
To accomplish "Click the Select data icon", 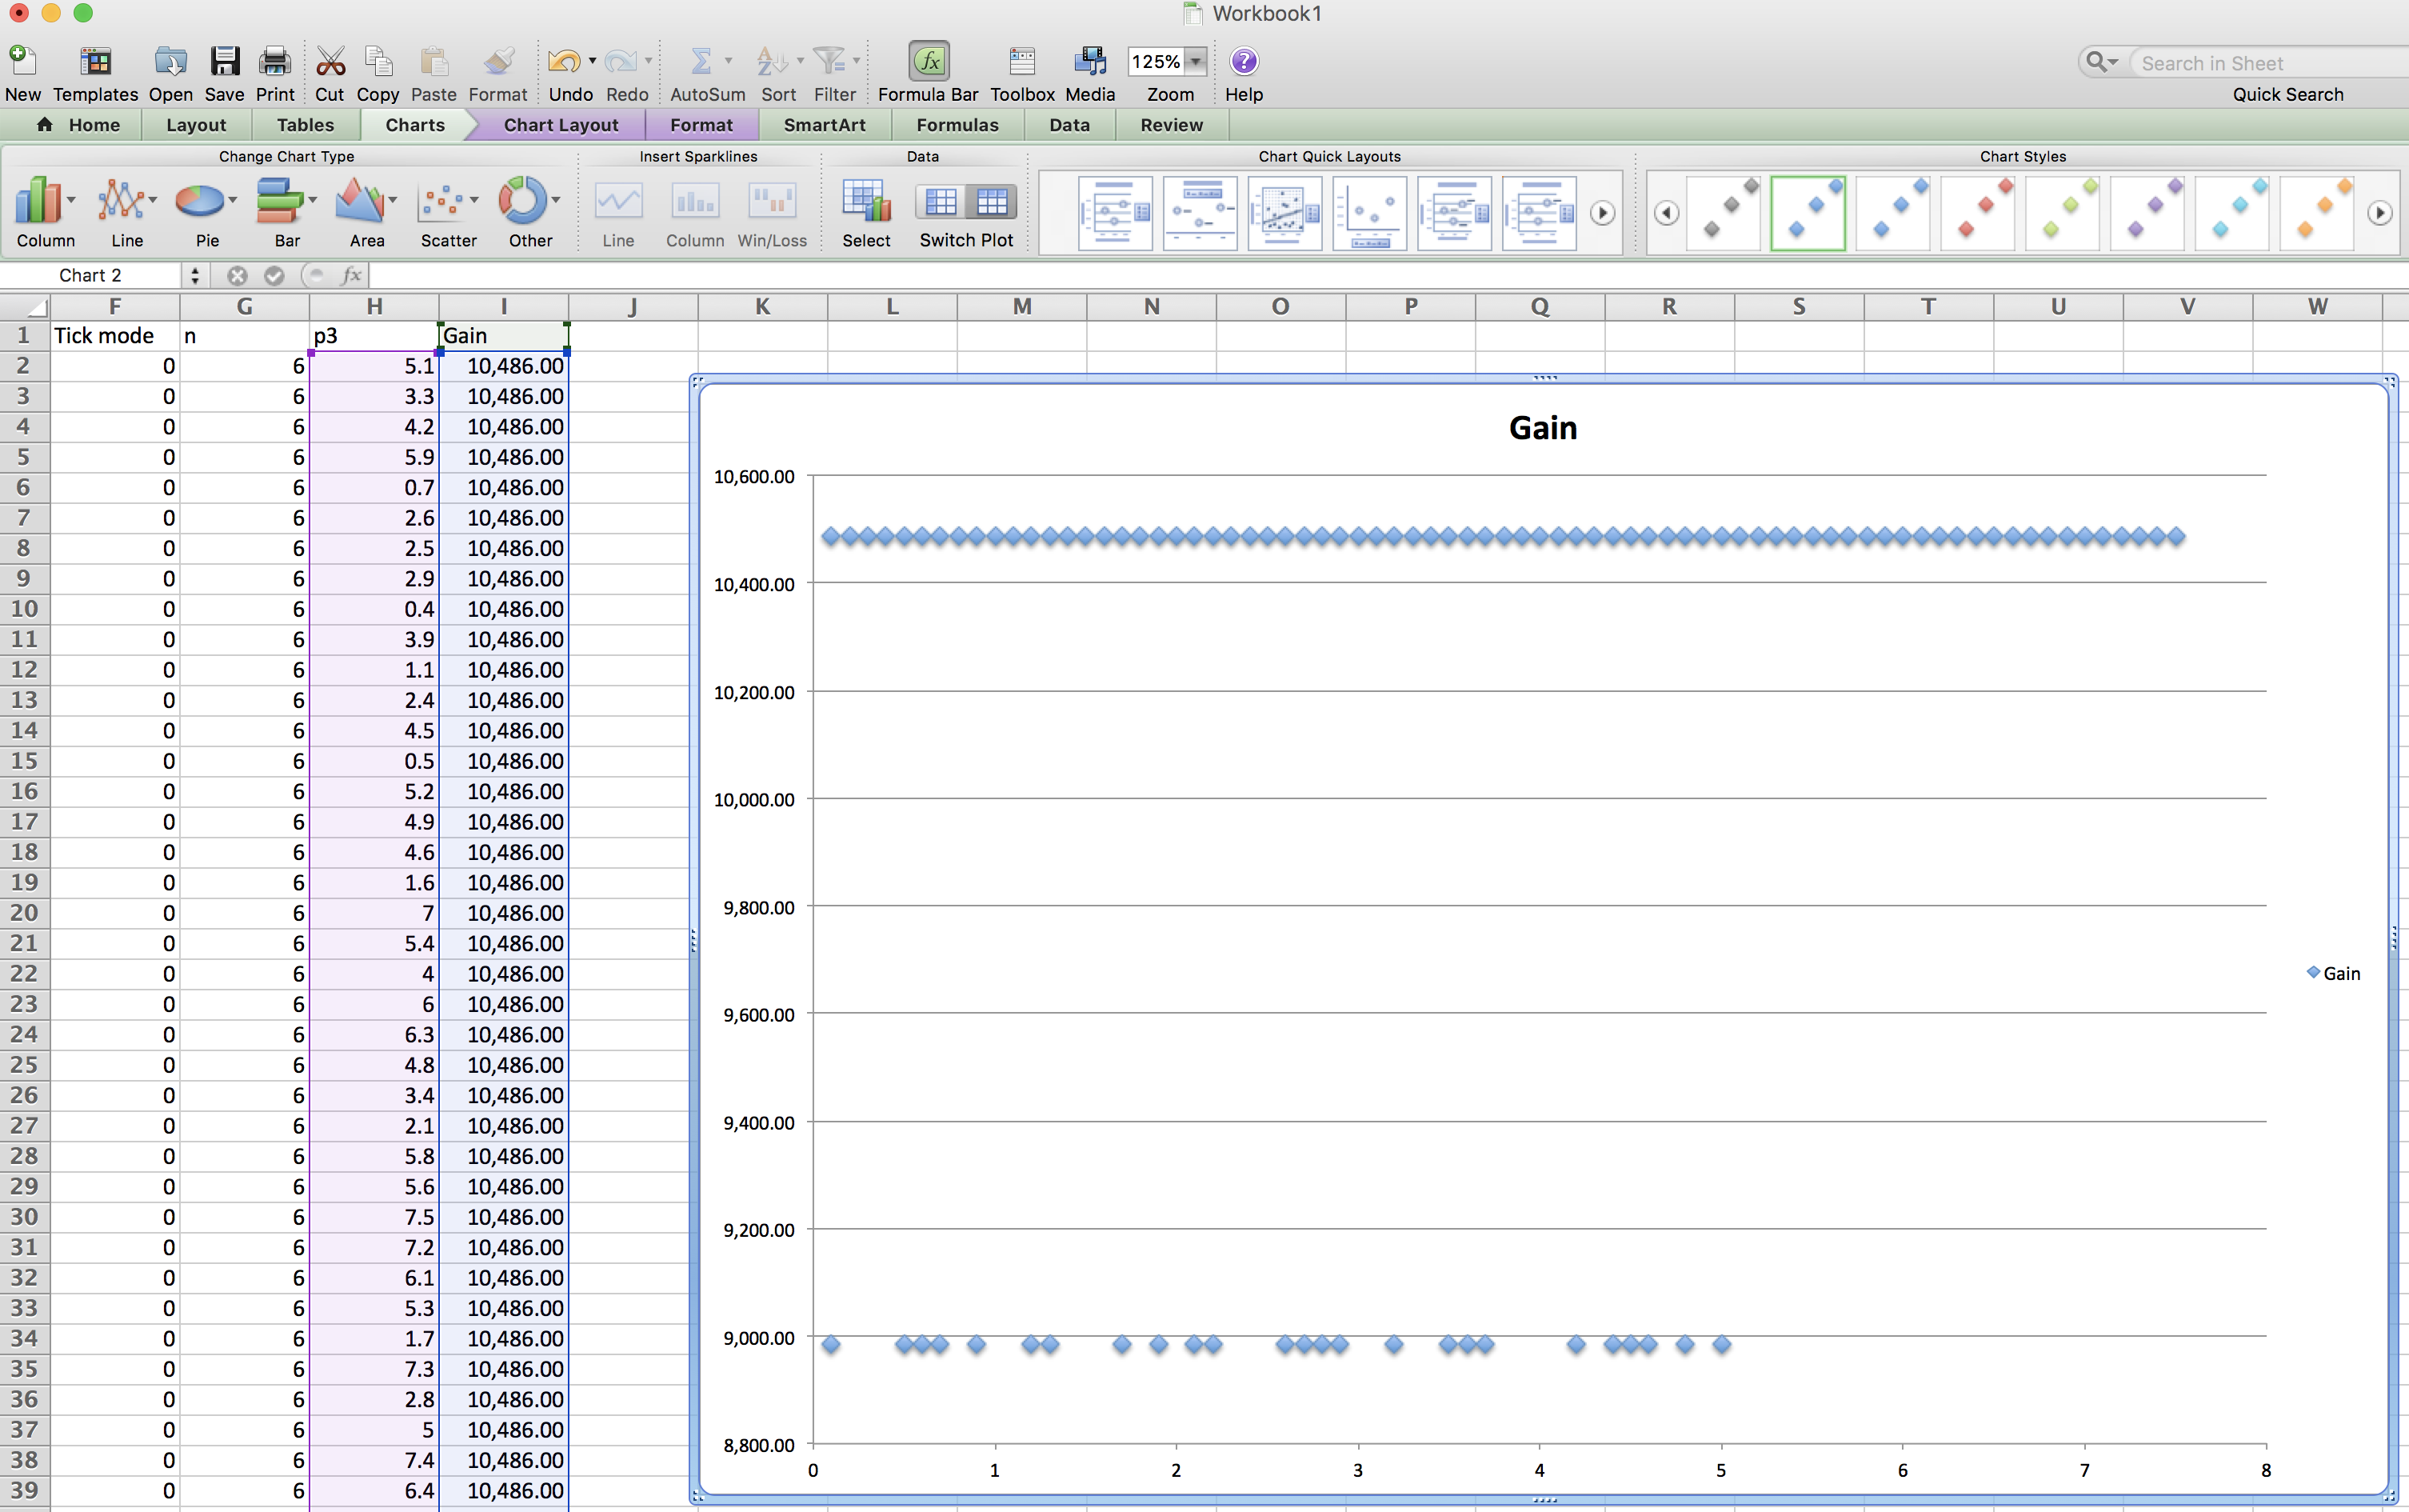I will pos(865,202).
